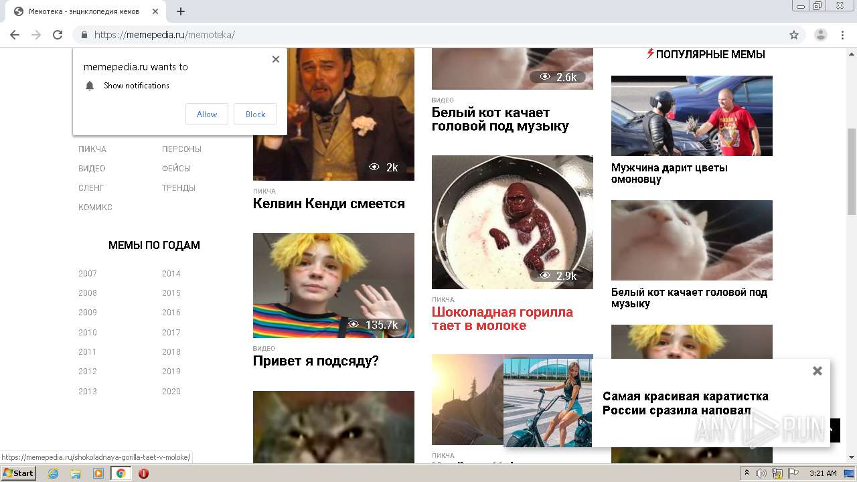Show memes from year 2012
Image resolution: width=857 pixels, height=482 pixels.
88,372
